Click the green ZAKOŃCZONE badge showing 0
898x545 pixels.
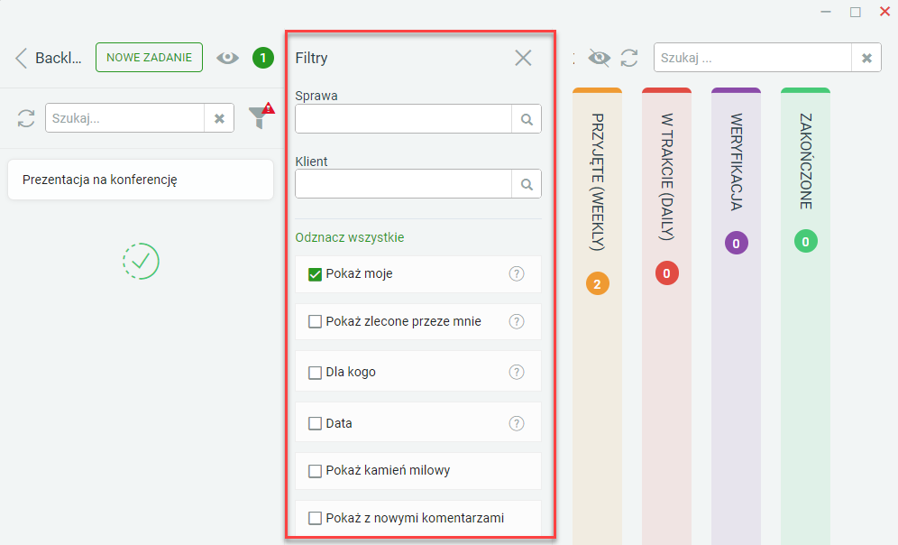click(805, 241)
